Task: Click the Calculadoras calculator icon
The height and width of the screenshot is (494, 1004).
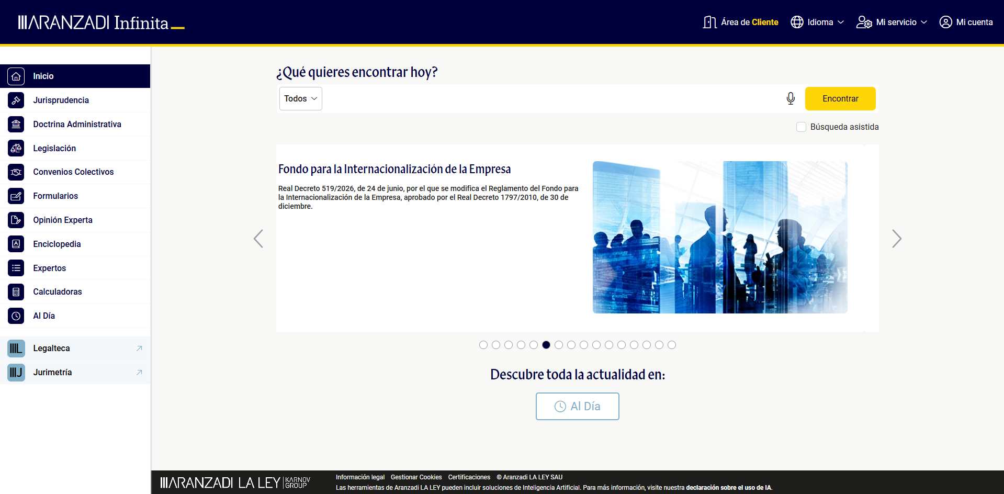Action: 16,291
